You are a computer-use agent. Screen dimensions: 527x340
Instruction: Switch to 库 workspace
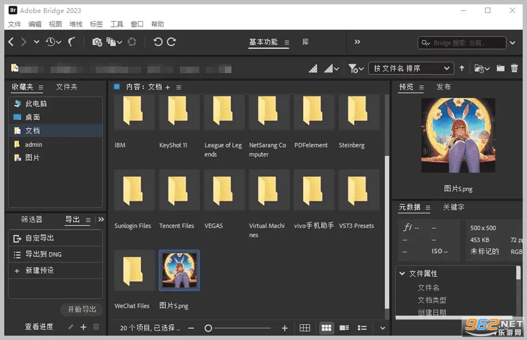pos(305,42)
